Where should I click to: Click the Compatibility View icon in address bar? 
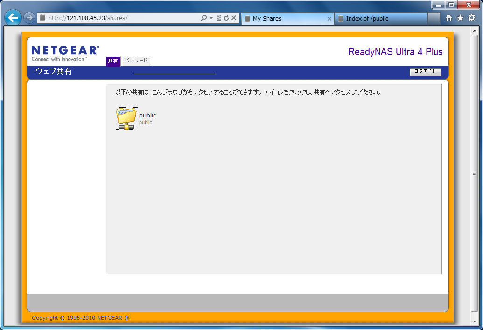(x=219, y=18)
